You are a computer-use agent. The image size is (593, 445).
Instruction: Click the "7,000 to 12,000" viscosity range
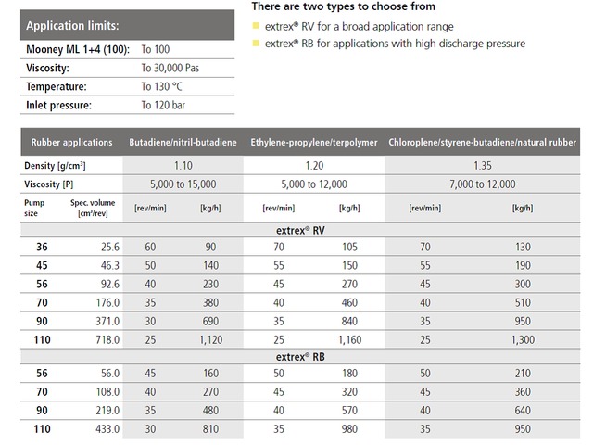pos(483,184)
